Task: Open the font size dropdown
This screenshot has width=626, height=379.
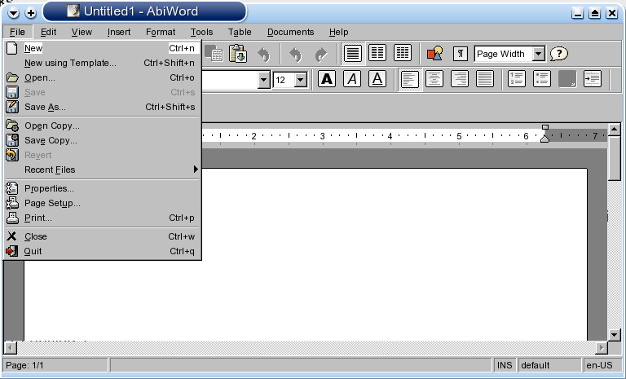Action: click(300, 80)
